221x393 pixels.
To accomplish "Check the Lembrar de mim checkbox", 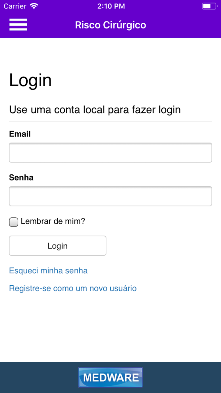I will pyautogui.click(x=13, y=222).
